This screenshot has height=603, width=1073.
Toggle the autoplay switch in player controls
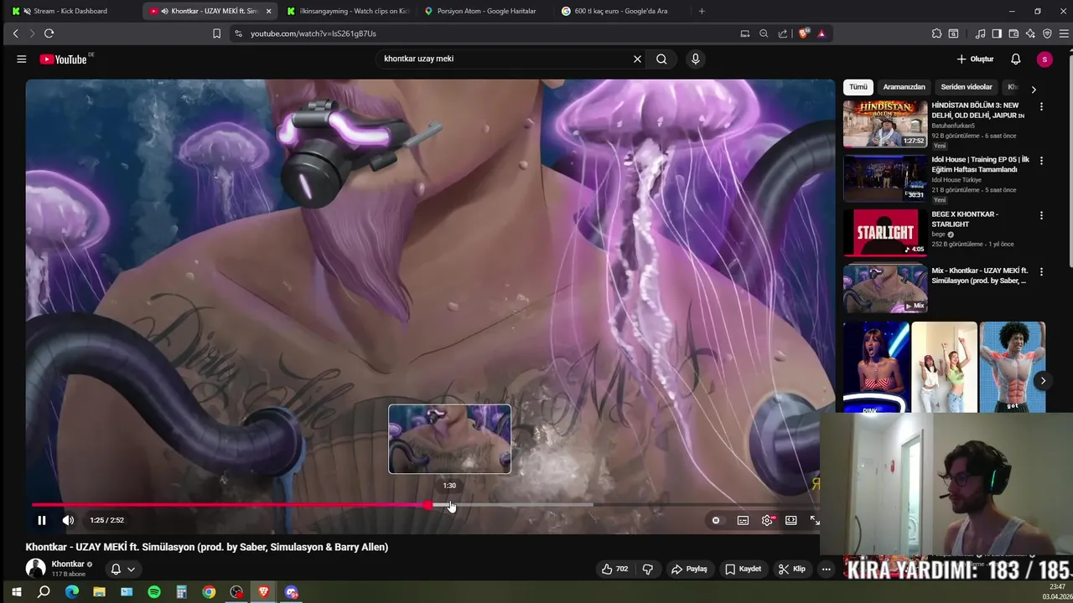pos(715,520)
